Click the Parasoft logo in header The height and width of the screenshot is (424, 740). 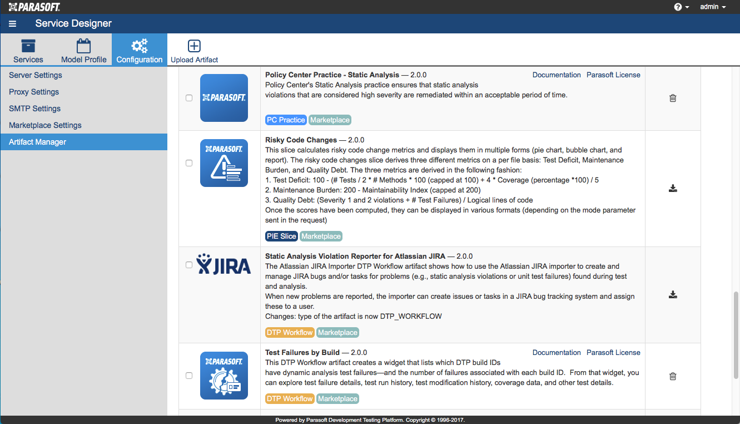click(34, 7)
